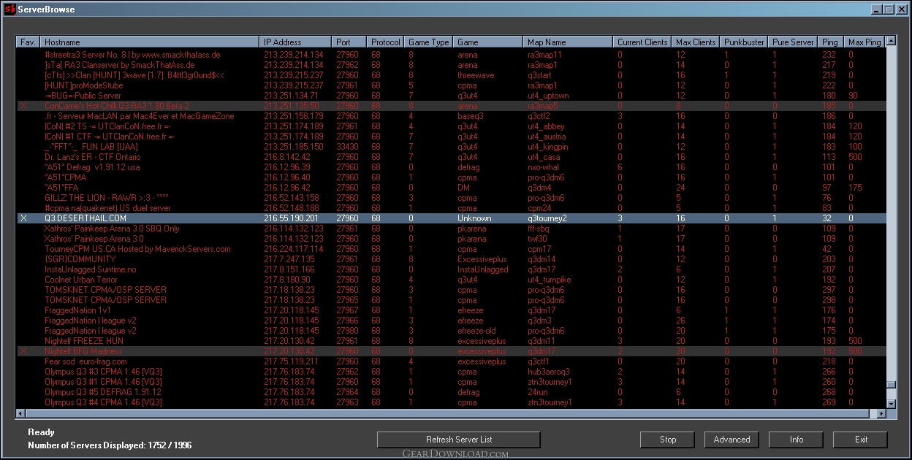Sort by the IP Address column header
This screenshot has height=460, width=912.
[x=295, y=42]
